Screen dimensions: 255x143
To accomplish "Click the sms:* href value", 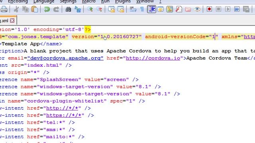I will [x=54, y=129].
